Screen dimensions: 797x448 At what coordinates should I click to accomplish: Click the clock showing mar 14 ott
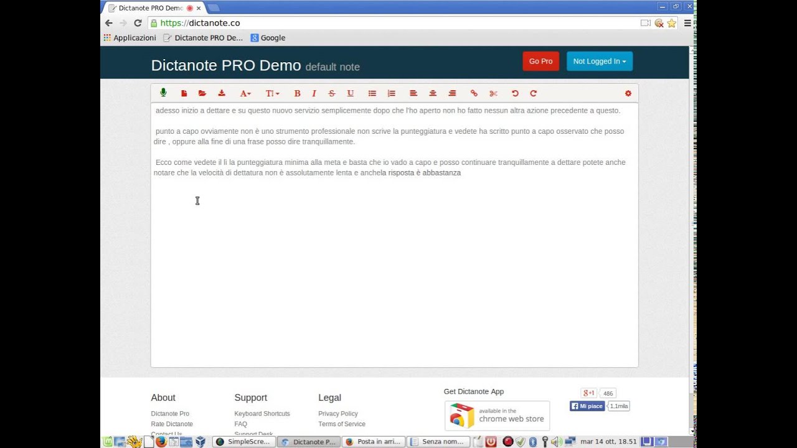point(608,442)
